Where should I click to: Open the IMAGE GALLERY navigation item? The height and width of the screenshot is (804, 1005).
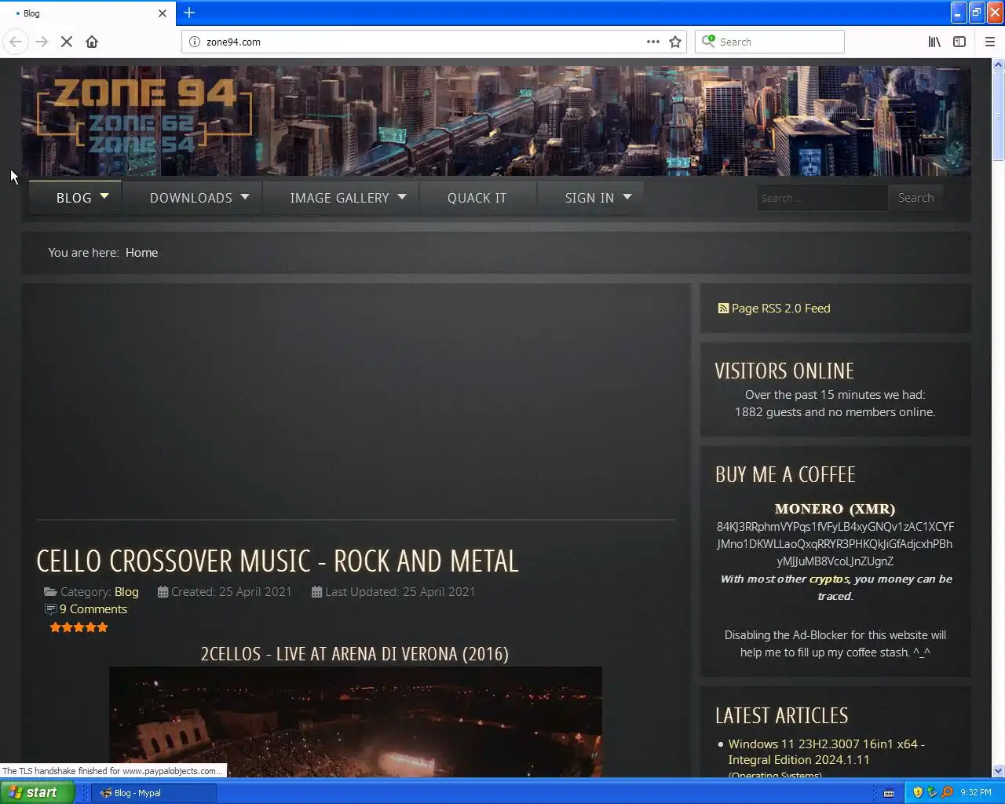[339, 198]
